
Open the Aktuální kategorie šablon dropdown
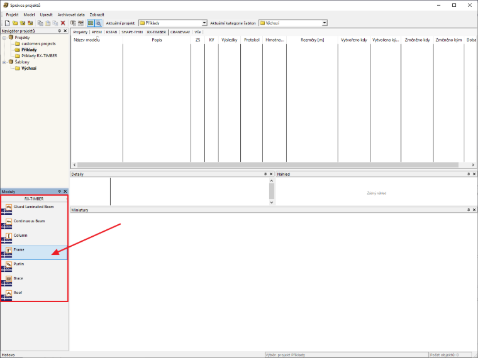325,23
